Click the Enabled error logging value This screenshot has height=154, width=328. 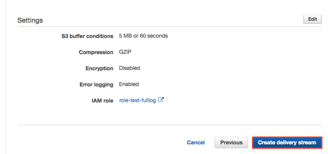tap(128, 84)
